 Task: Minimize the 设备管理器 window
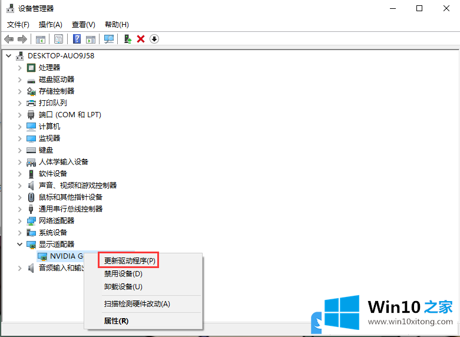tap(393, 8)
